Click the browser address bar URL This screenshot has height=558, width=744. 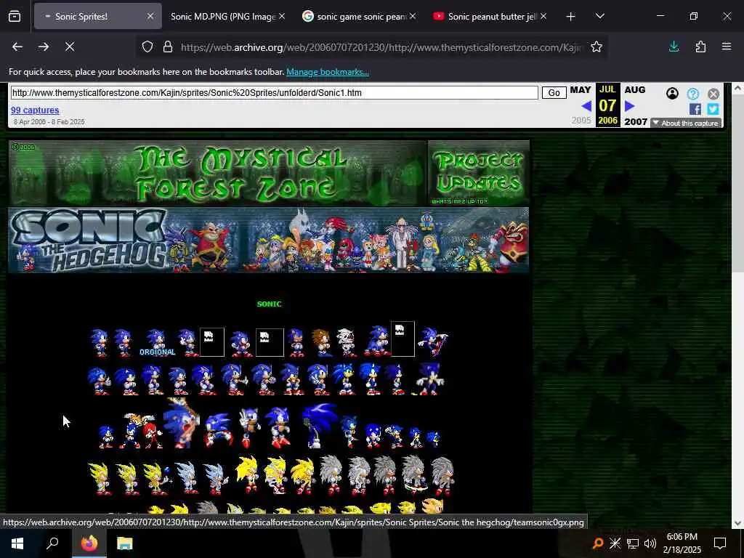tap(381, 47)
